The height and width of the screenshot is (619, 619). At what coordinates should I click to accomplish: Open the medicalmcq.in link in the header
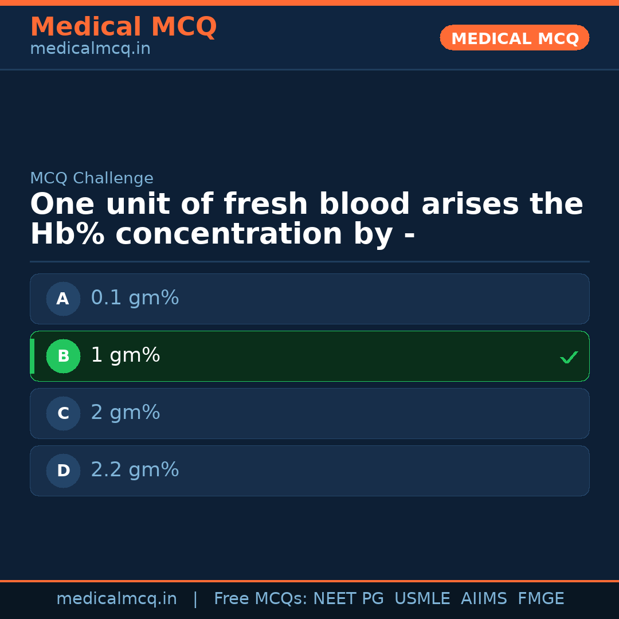click(90, 49)
